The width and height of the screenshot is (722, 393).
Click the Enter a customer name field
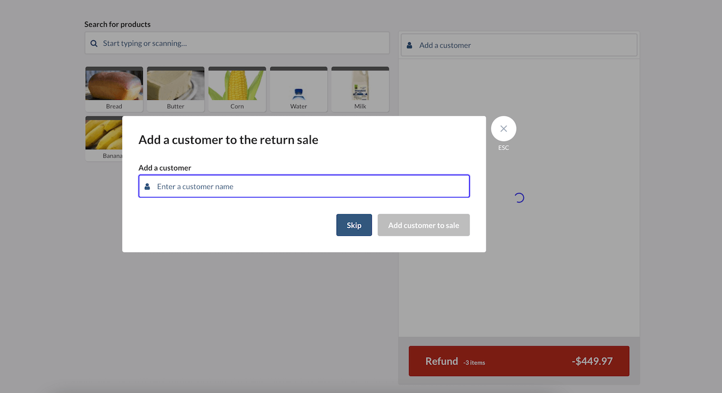pyautogui.click(x=304, y=186)
